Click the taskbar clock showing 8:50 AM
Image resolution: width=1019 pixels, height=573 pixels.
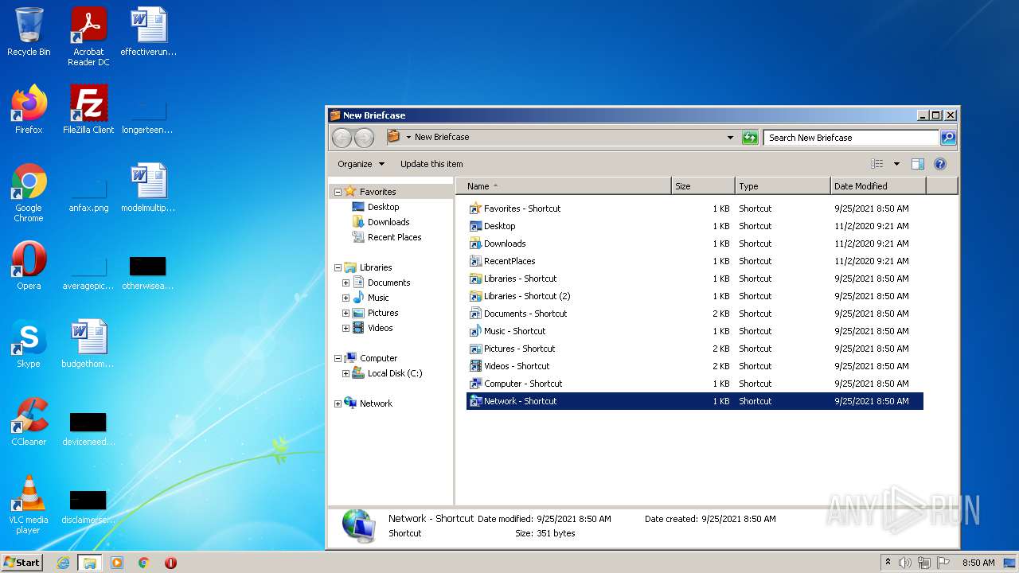[978, 563]
